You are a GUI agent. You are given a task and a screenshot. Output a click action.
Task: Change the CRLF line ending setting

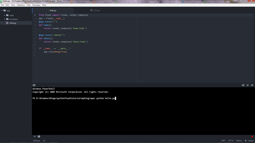[223, 141]
